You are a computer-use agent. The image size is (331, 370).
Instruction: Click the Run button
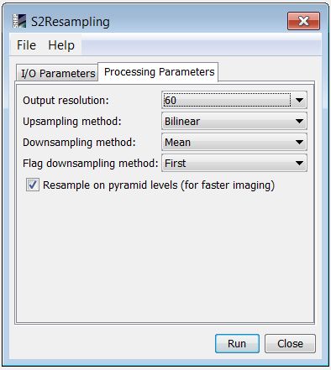point(237,343)
